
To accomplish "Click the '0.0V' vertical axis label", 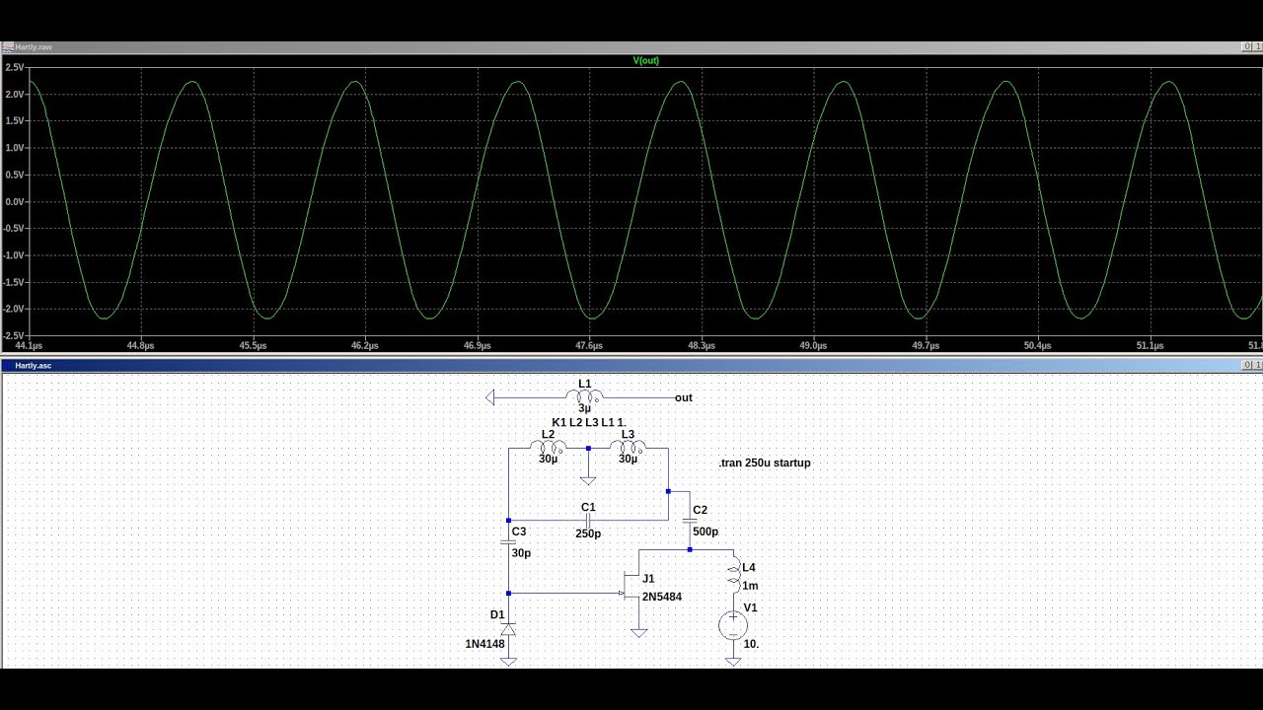I will 16,201.
